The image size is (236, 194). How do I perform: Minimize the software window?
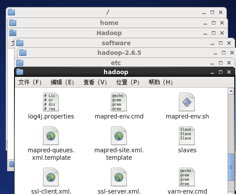pos(212,44)
